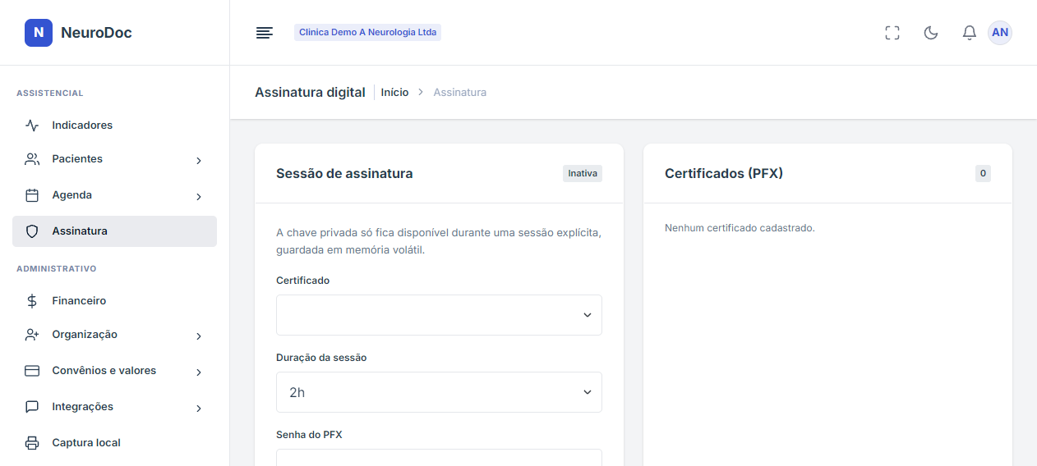Click the Agenda calendar icon
The width and height of the screenshot is (1037, 466).
[32, 195]
